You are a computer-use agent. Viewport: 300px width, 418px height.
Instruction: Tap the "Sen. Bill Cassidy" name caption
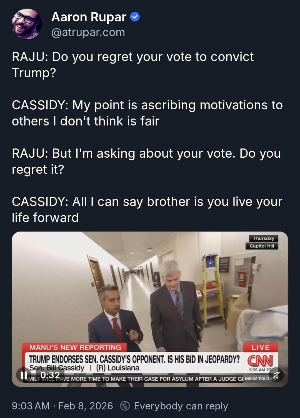click(57, 368)
